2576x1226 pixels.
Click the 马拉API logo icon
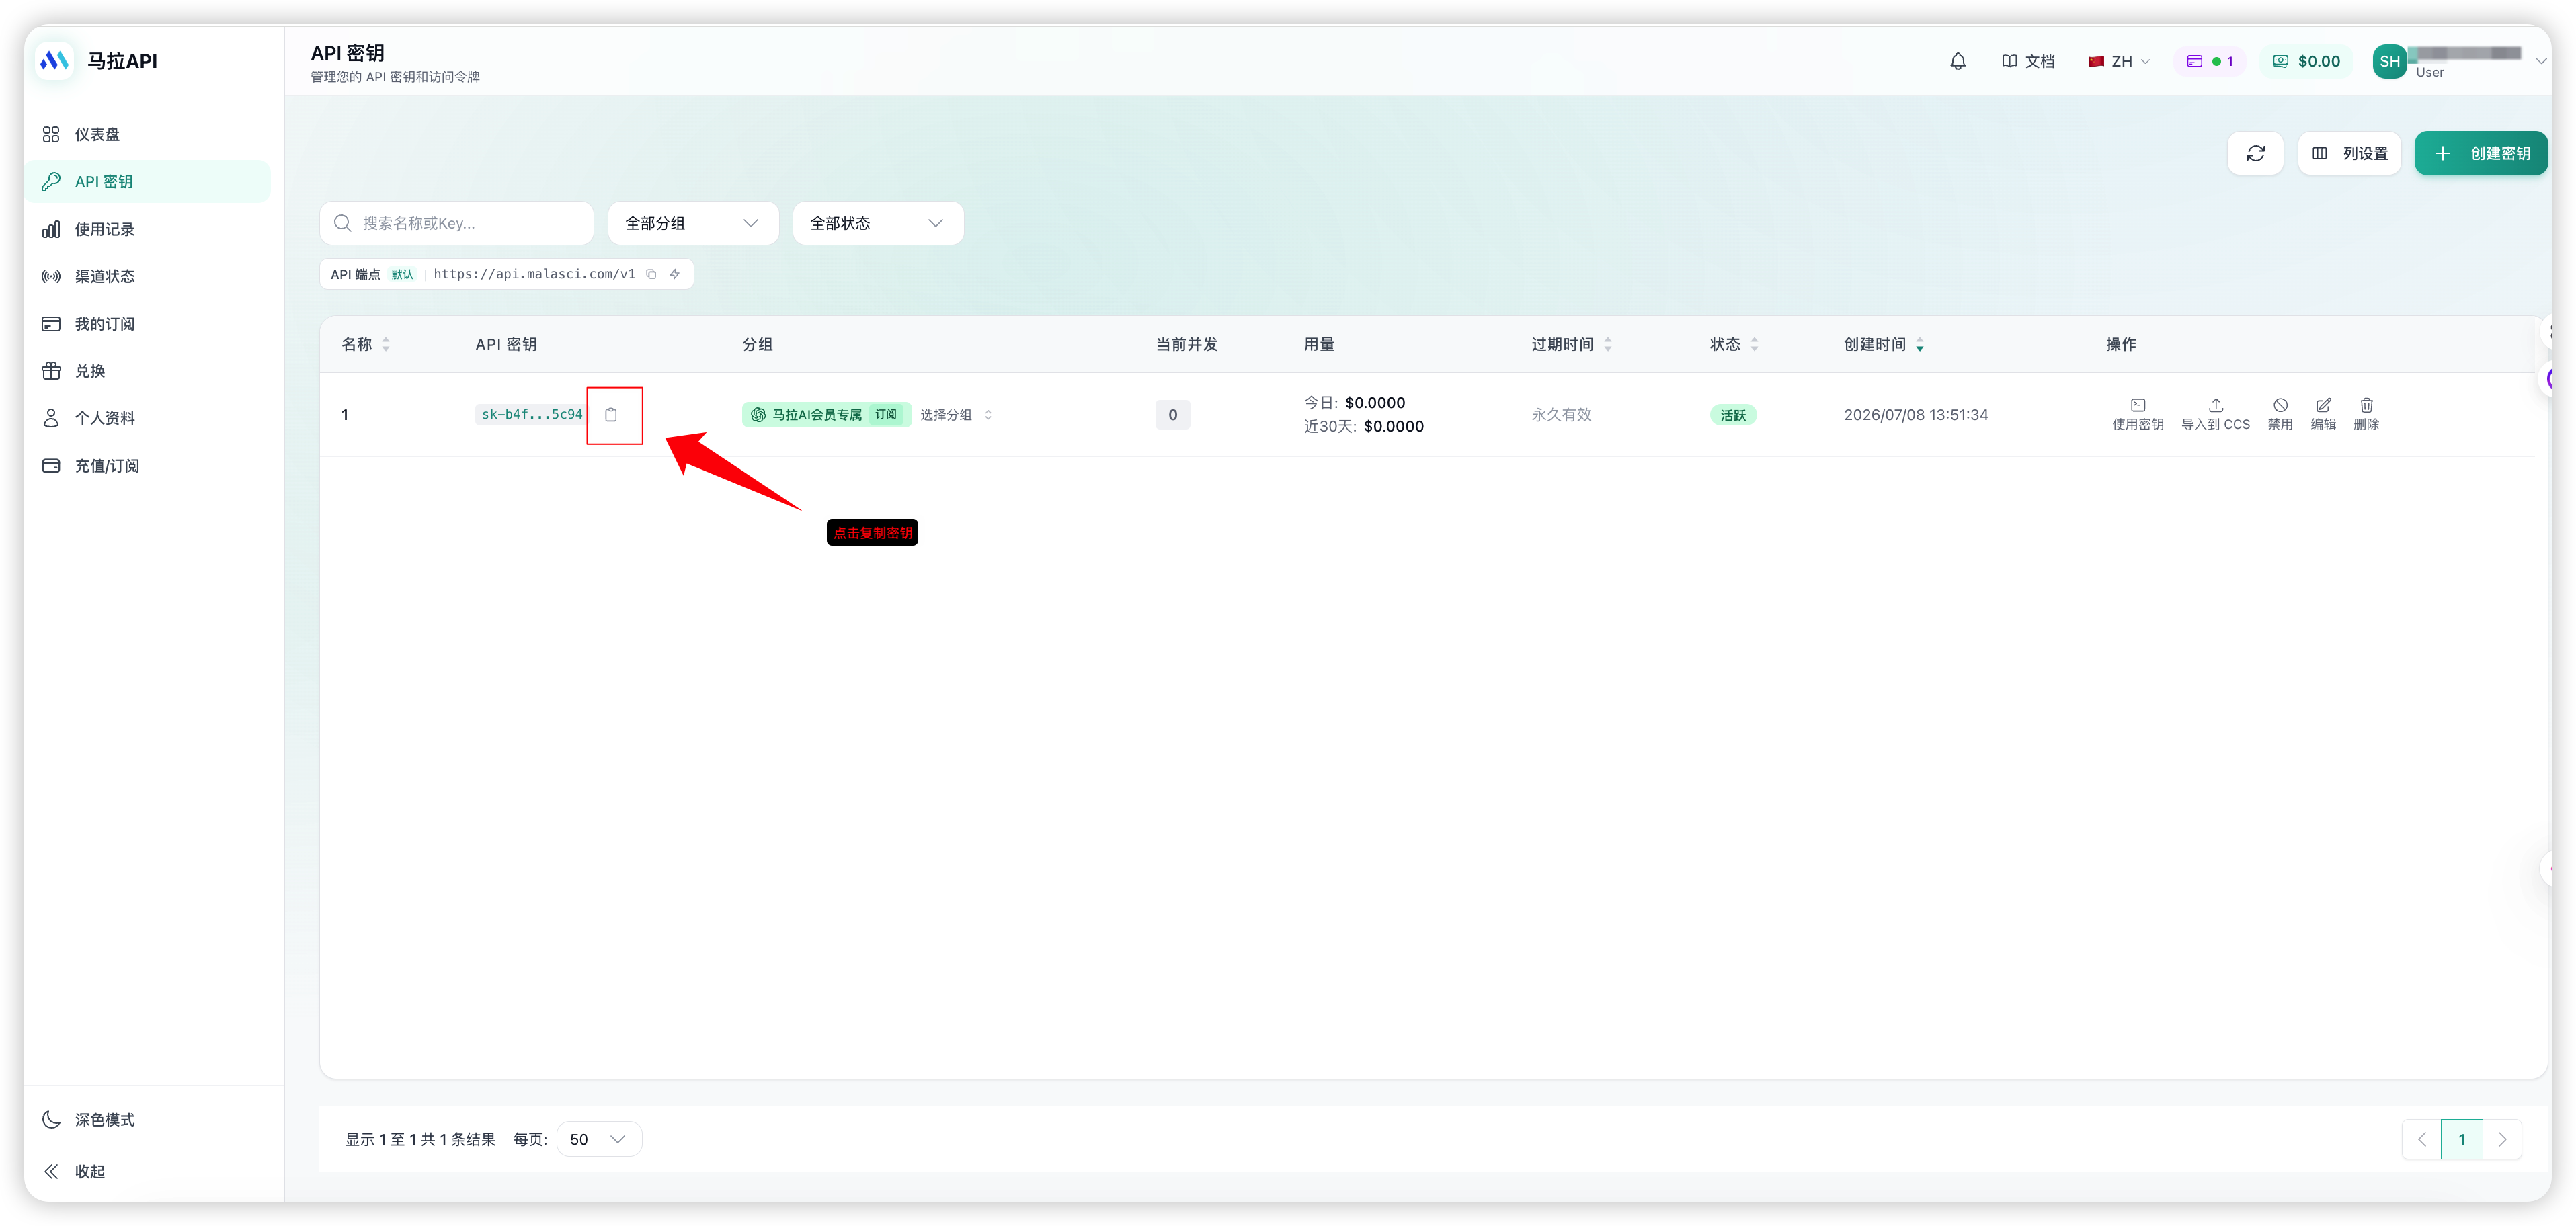54,61
